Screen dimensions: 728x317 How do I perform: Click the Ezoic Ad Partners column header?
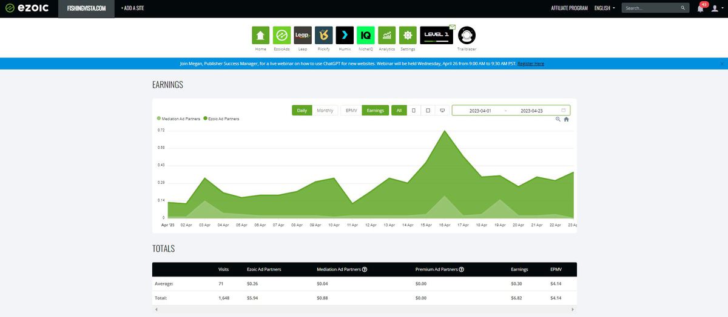click(x=264, y=270)
